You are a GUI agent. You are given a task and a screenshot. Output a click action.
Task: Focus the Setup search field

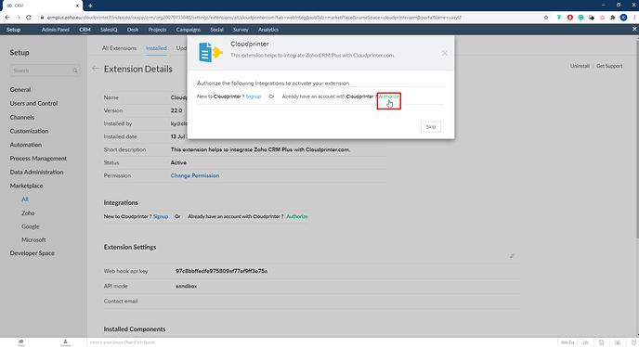45,71
